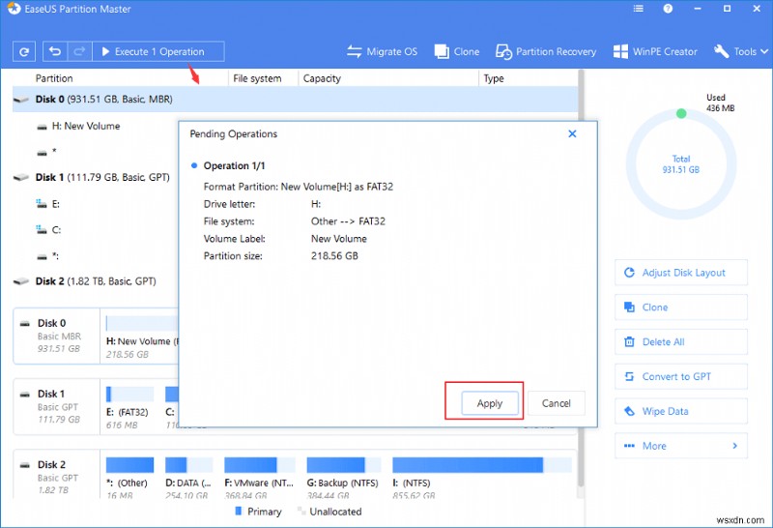Execute 1 Operation button
The image size is (773, 528).
tap(158, 51)
